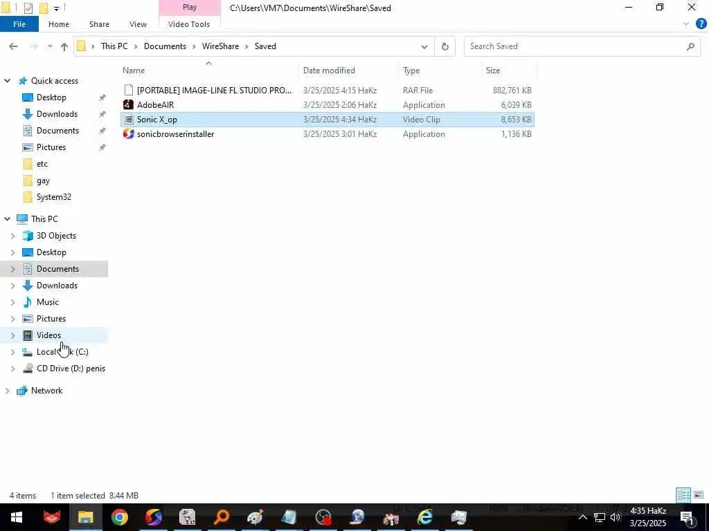Click the search magnifier icon

[x=690, y=46]
